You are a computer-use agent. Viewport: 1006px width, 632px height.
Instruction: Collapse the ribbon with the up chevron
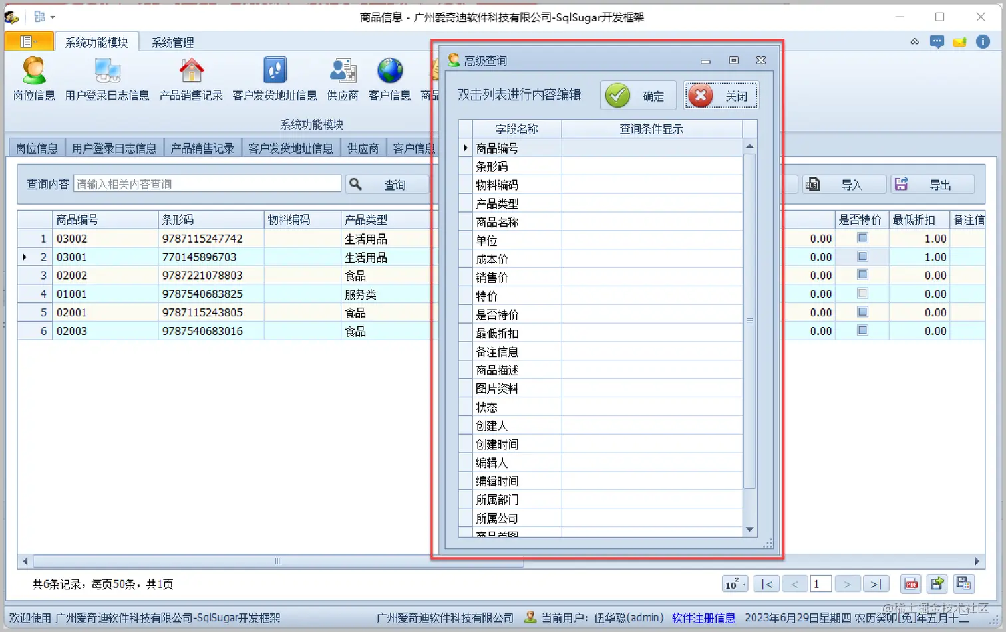click(x=915, y=41)
